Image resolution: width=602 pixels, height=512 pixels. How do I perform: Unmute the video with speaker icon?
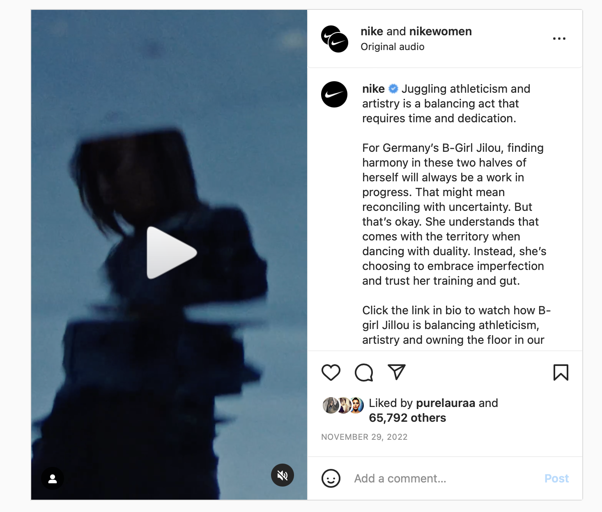click(283, 475)
